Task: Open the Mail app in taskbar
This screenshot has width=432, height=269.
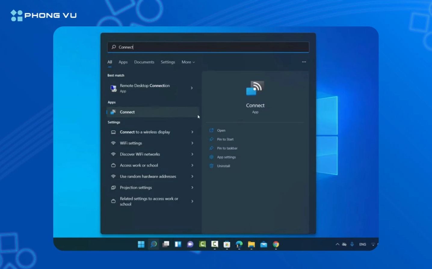Action: pyautogui.click(x=264, y=244)
